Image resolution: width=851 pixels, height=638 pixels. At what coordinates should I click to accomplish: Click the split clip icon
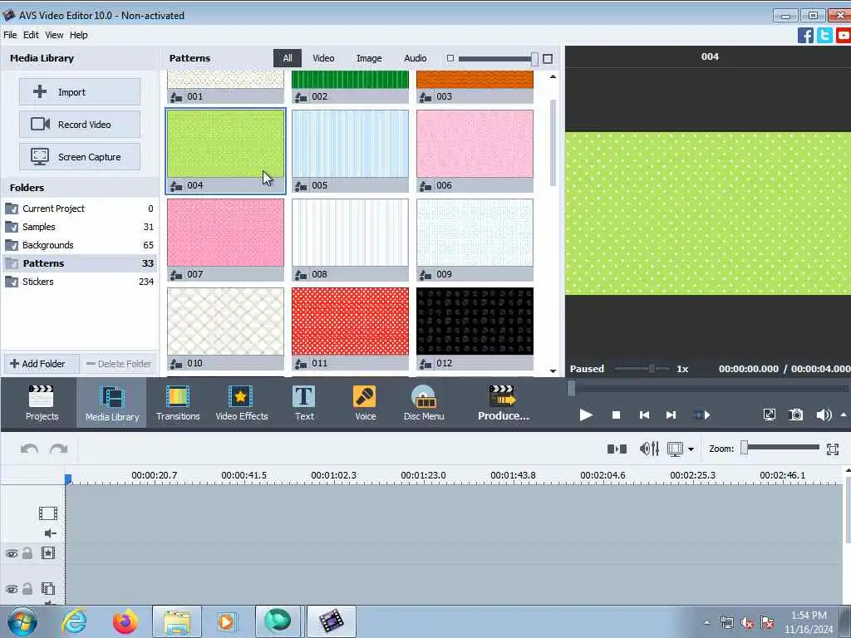click(x=617, y=449)
